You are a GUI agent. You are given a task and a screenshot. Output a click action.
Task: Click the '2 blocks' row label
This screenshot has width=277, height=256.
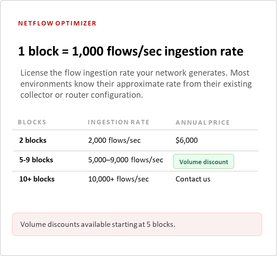(33, 140)
